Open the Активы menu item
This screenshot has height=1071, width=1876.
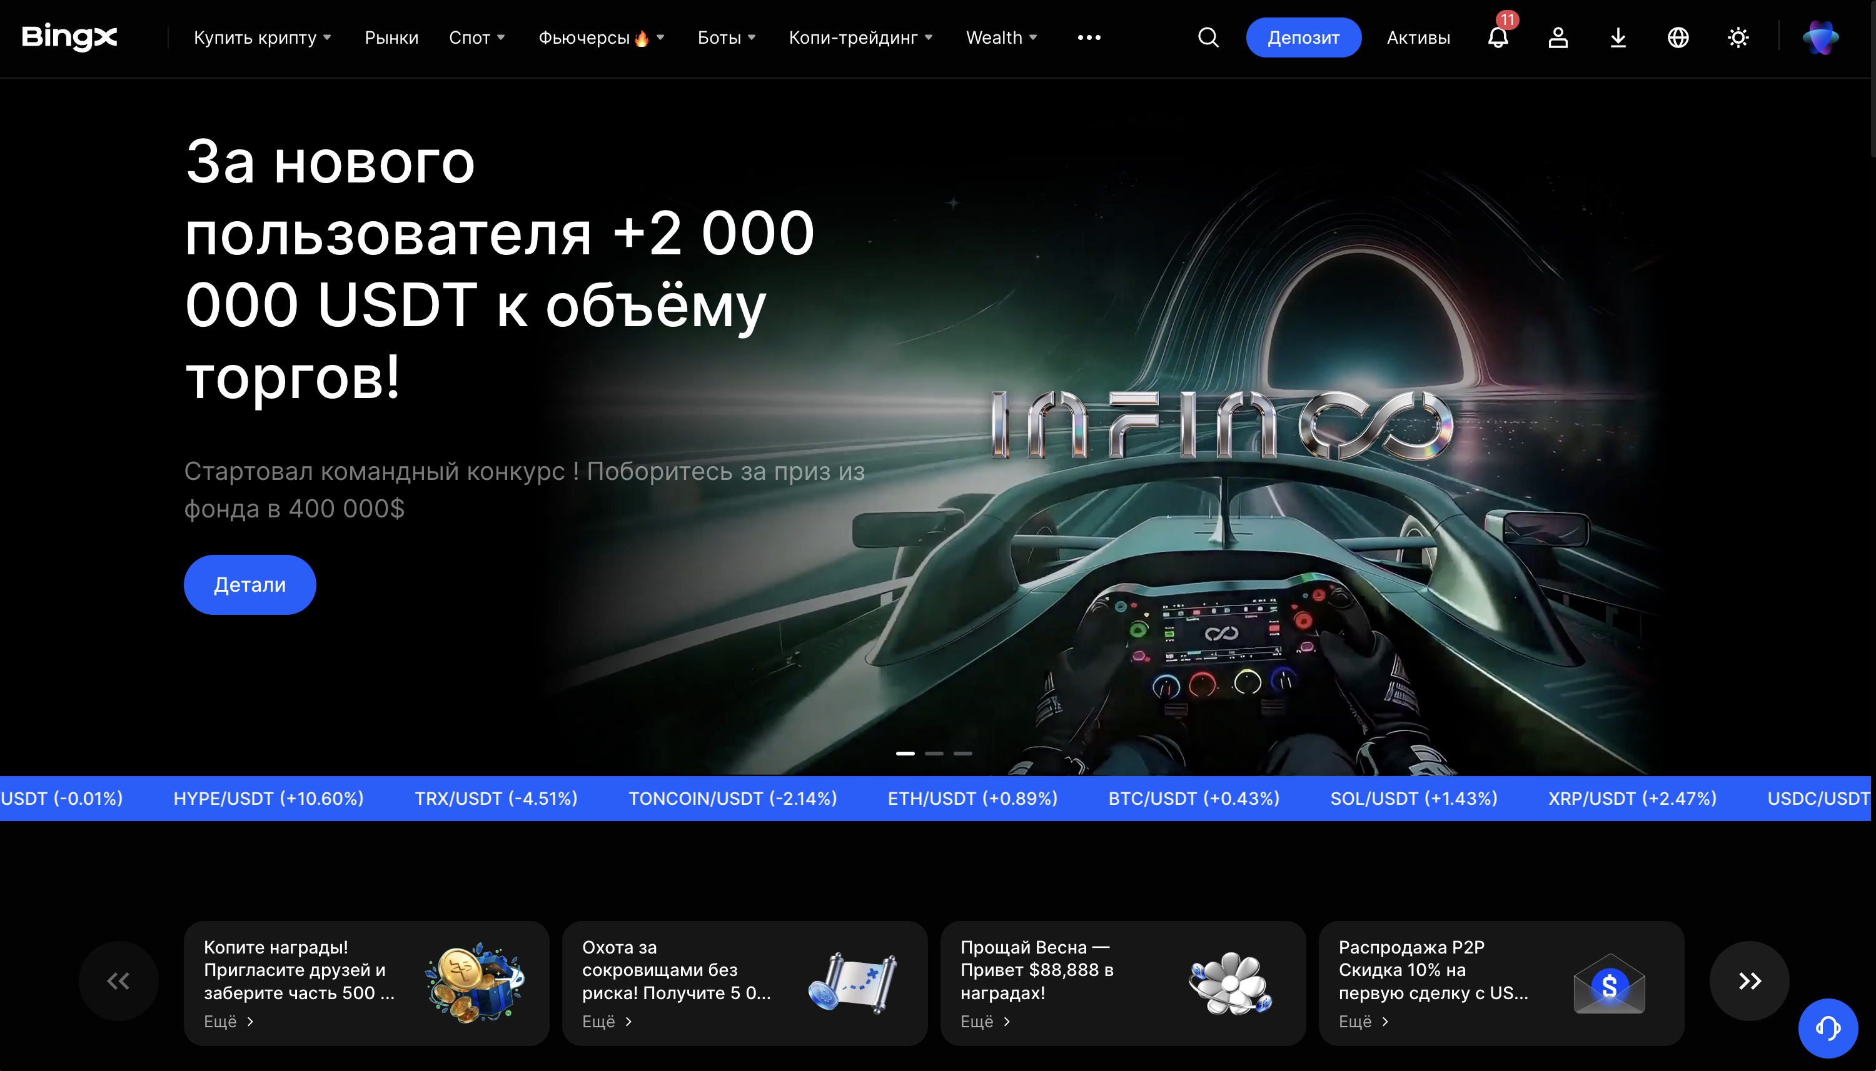tap(1418, 37)
